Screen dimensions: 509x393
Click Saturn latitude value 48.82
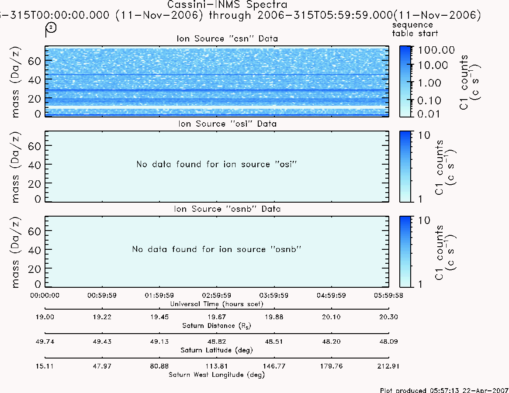[x=217, y=342]
